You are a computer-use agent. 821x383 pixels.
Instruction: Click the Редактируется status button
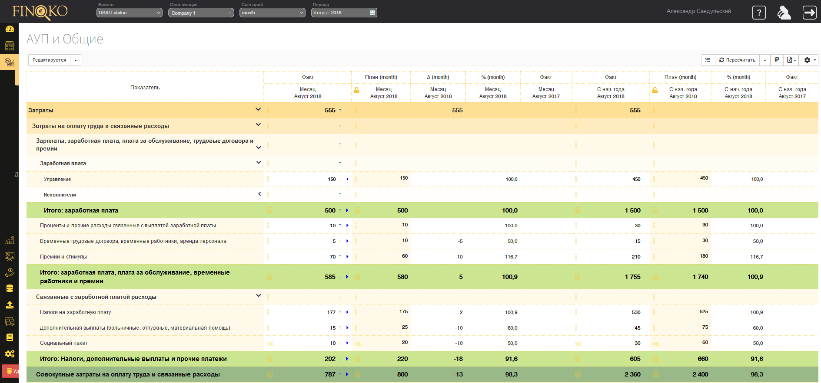tap(49, 60)
